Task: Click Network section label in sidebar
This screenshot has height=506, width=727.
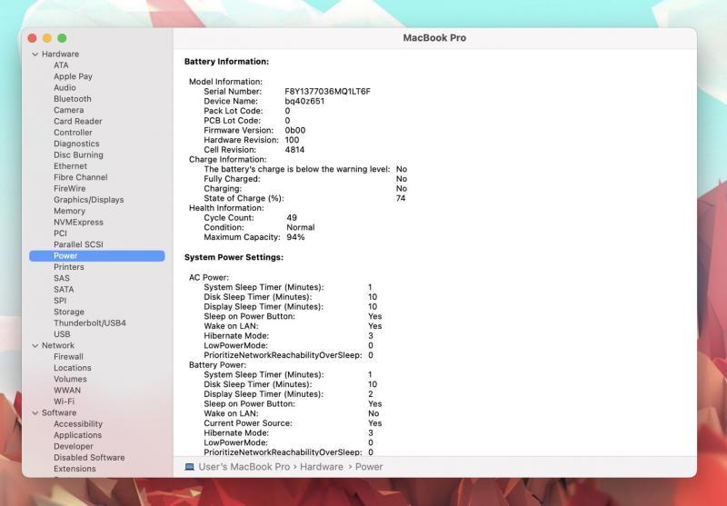Action: (58, 346)
